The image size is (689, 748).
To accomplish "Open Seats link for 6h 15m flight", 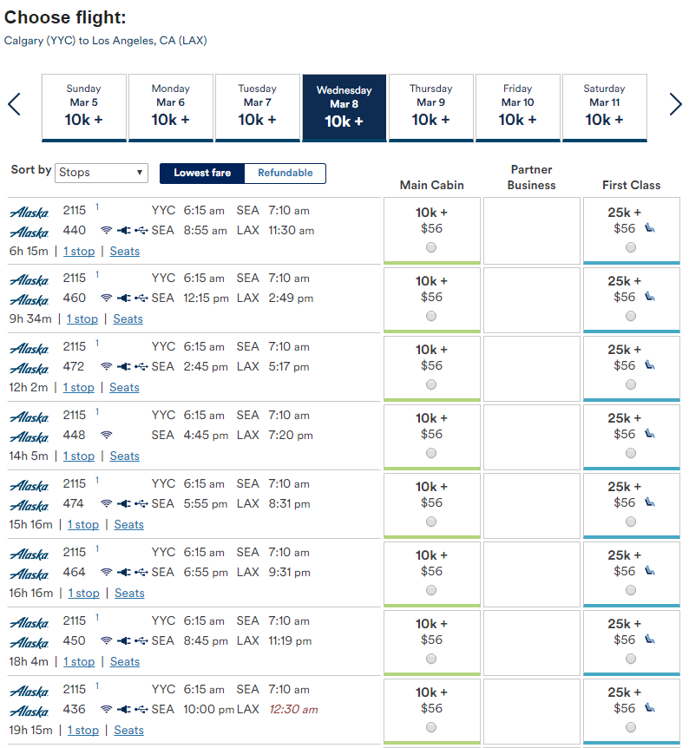I will click(125, 251).
